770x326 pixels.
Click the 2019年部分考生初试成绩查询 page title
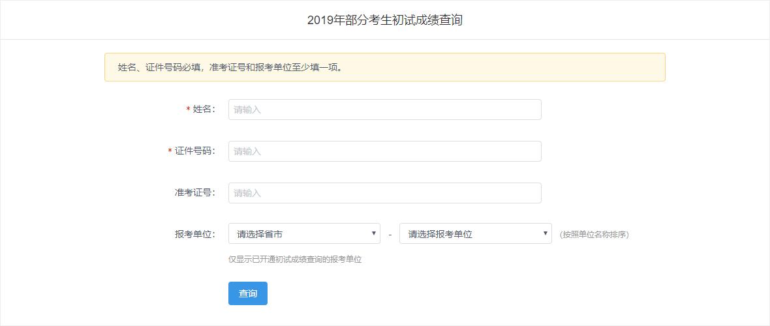click(384, 20)
